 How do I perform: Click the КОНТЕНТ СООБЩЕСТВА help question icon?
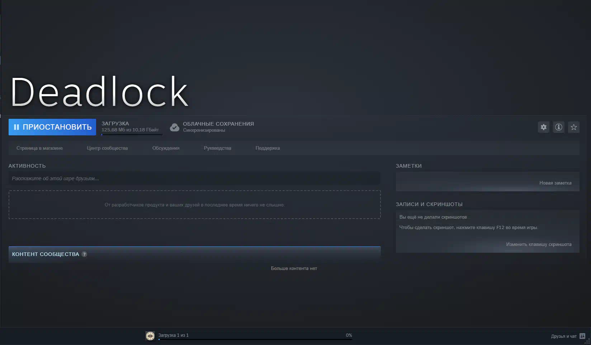pyautogui.click(x=84, y=254)
